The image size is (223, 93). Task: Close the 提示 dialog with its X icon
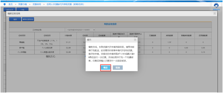(x=135, y=40)
